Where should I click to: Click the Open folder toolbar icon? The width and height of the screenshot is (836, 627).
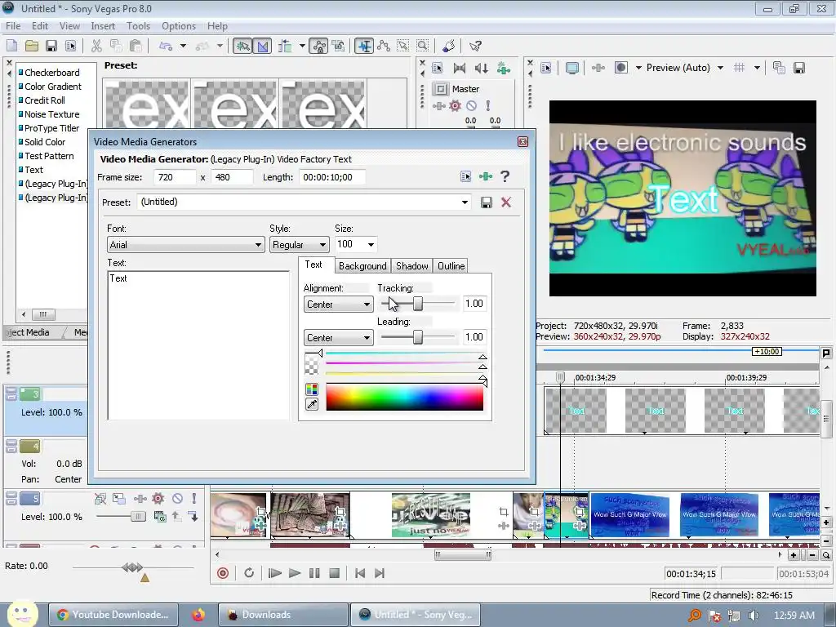32,46
